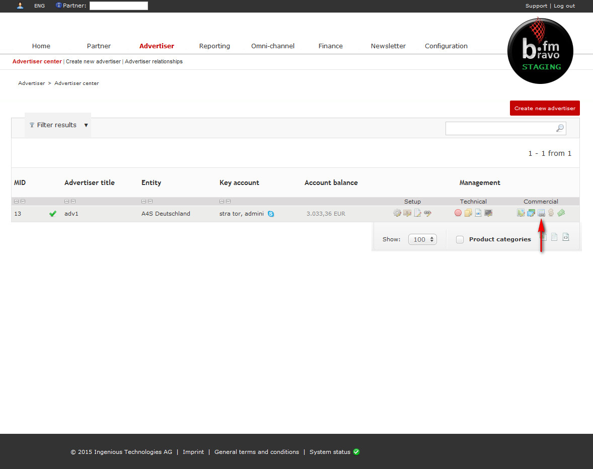The height and width of the screenshot is (469, 593).
Task: Open System status footer link
Action: point(330,451)
